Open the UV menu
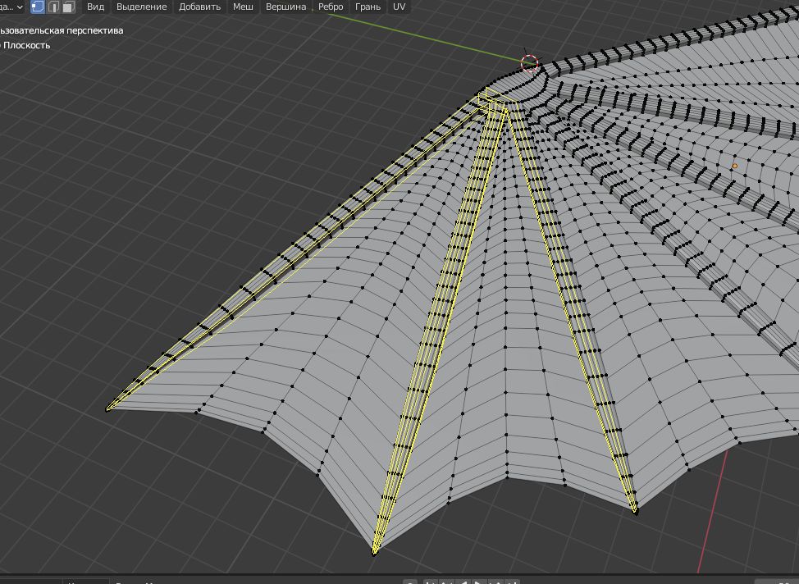The width and height of the screenshot is (799, 584). click(x=399, y=7)
